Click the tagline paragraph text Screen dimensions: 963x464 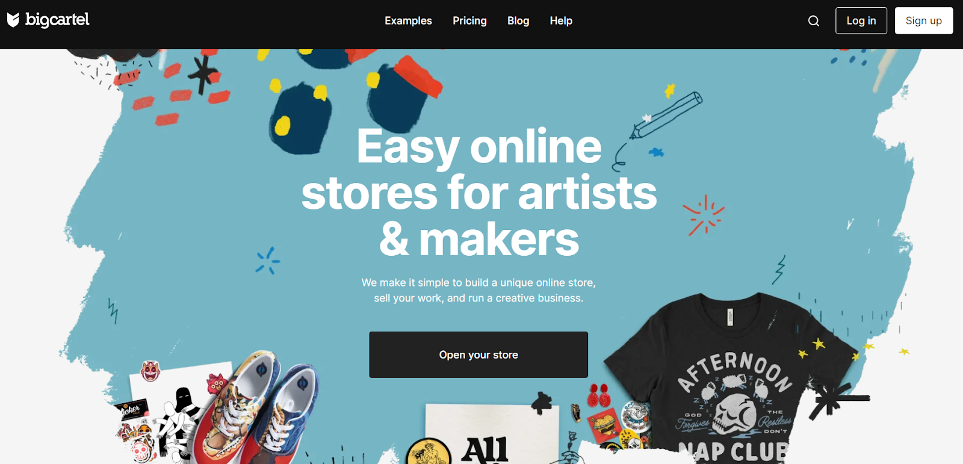tap(478, 290)
